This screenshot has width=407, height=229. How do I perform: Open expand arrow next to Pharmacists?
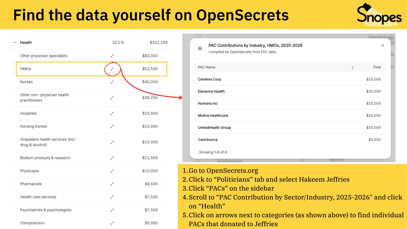(112, 184)
